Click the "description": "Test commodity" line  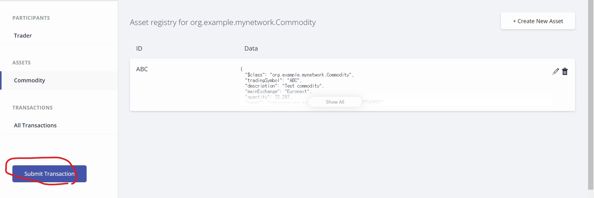click(x=284, y=86)
